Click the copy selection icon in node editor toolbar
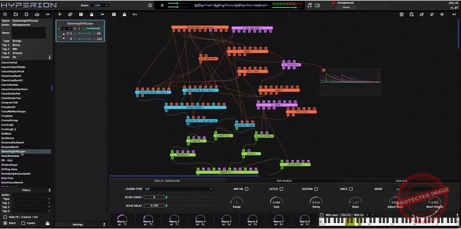Viewport: 461px width, 229px height. [x=412, y=14]
